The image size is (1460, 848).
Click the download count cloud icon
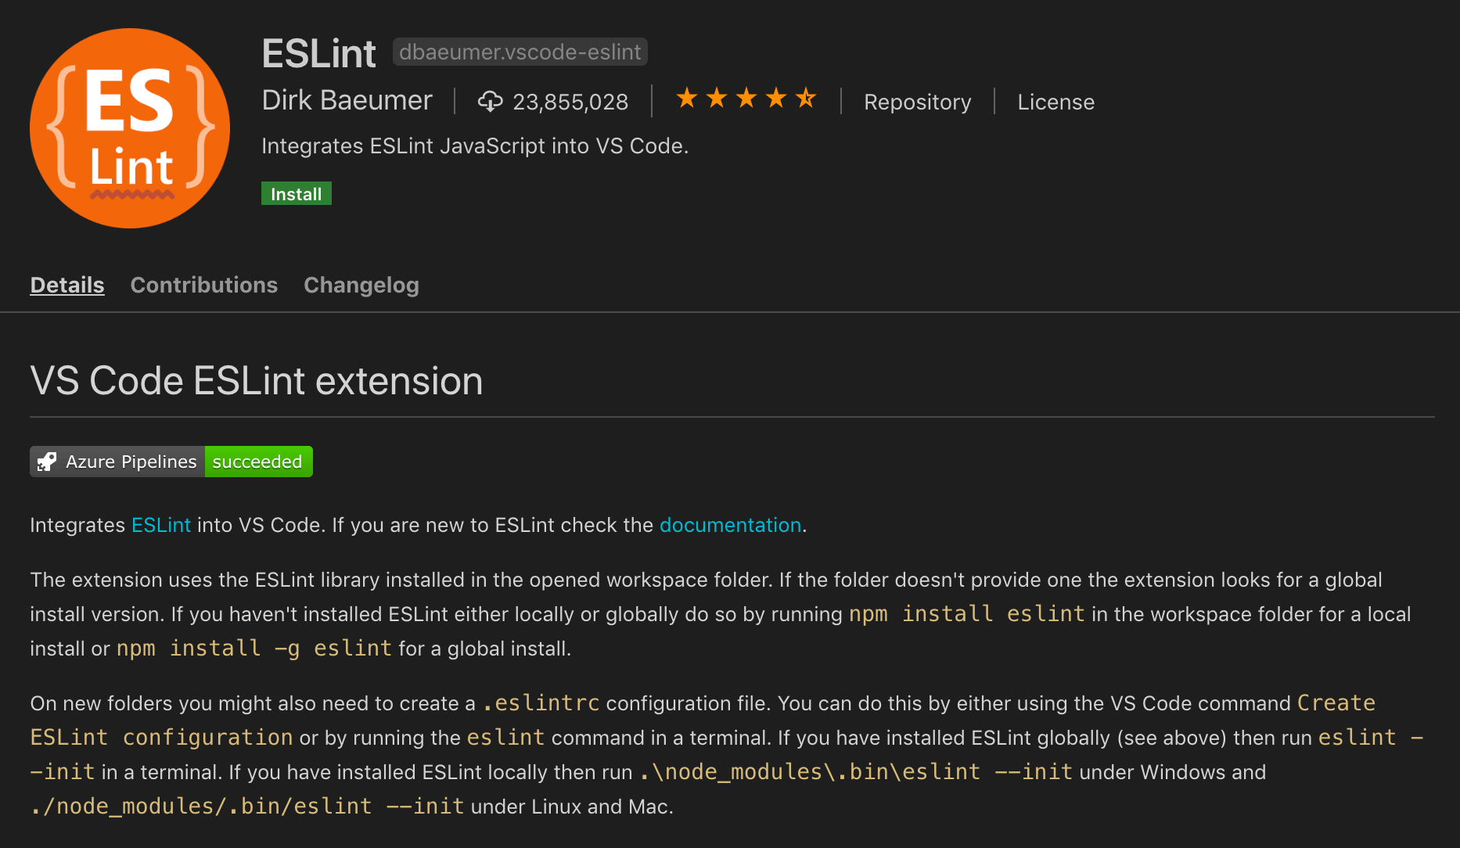(x=491, y=102)
